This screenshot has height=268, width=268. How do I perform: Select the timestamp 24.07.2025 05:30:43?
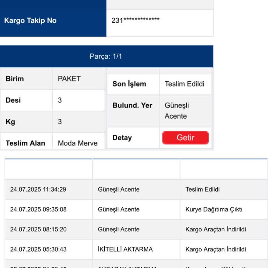coord(38,250)
